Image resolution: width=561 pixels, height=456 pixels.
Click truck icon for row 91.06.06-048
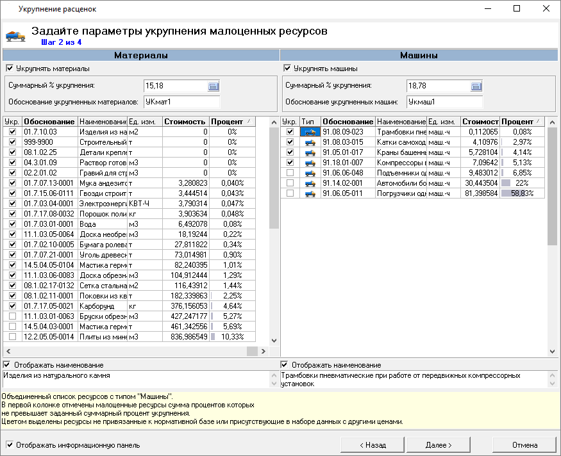coord(310,173)
